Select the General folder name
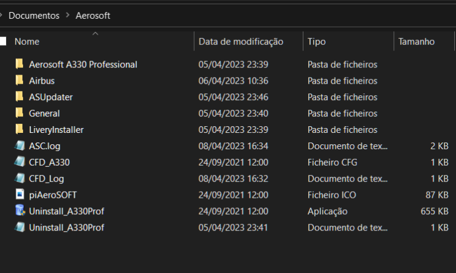456x273 pixels. click(44, 113)
